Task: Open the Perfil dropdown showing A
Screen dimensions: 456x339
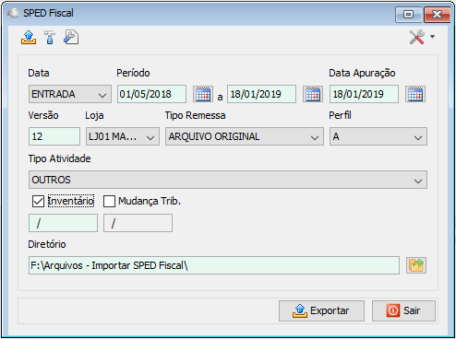Action: tap(378, 136)
